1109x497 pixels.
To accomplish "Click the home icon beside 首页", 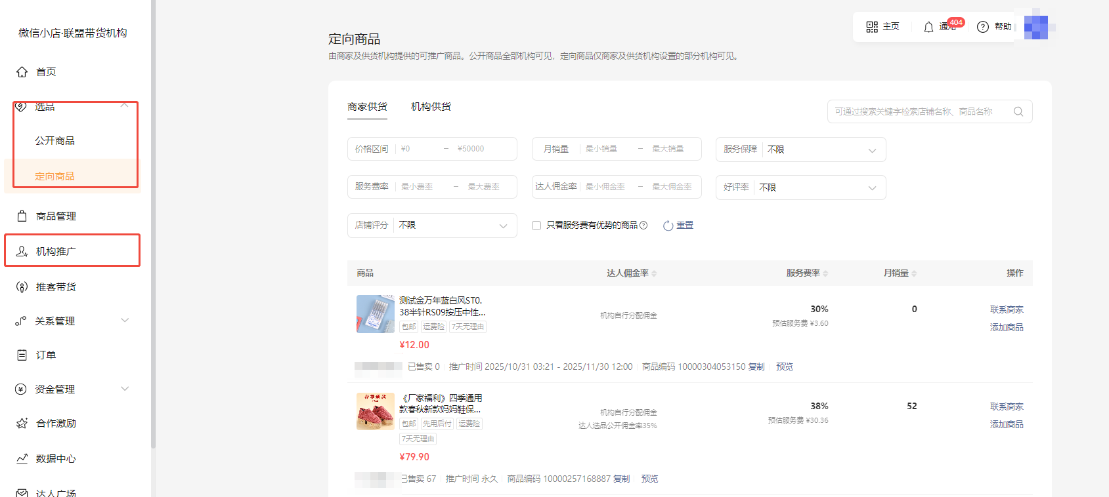I will [x=22, y=72].
